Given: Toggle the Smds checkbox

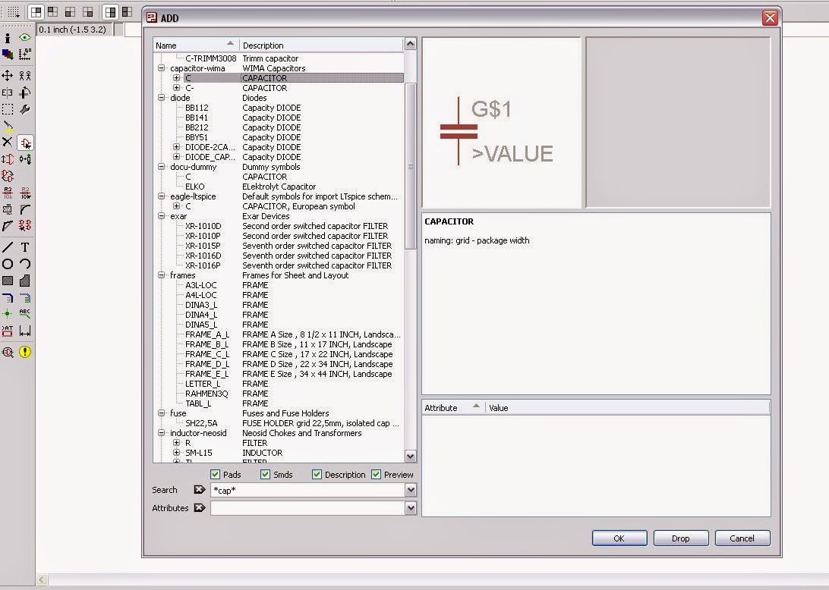Looking at the screenshot, I should (266, 474).
